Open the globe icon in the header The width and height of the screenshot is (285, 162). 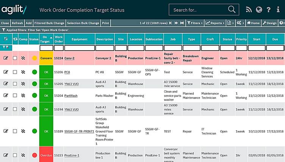click(x=259, y=10)
